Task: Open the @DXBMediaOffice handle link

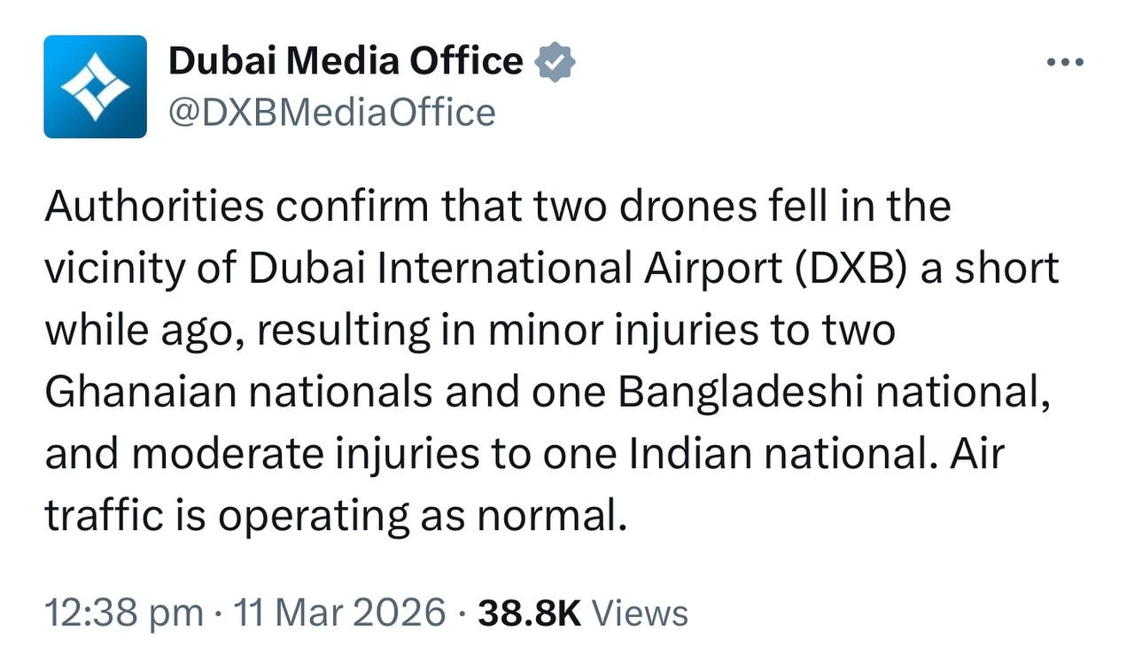Action: (331, 113)
